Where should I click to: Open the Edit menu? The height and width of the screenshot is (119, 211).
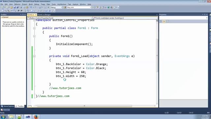pyautogui.click(x=6, y=4)
